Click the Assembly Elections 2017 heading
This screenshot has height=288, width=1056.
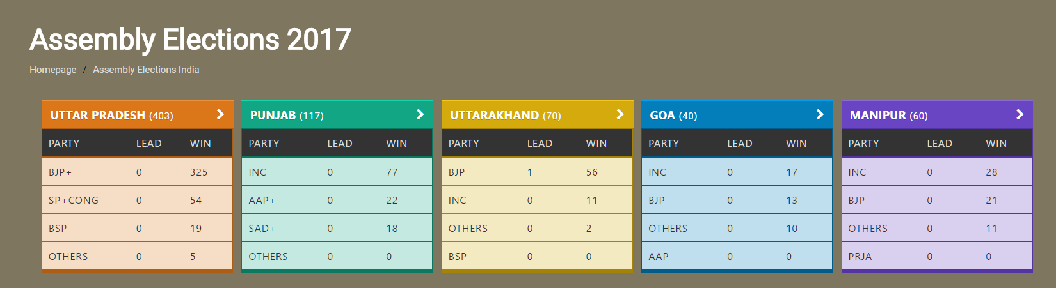click(190, 40)
